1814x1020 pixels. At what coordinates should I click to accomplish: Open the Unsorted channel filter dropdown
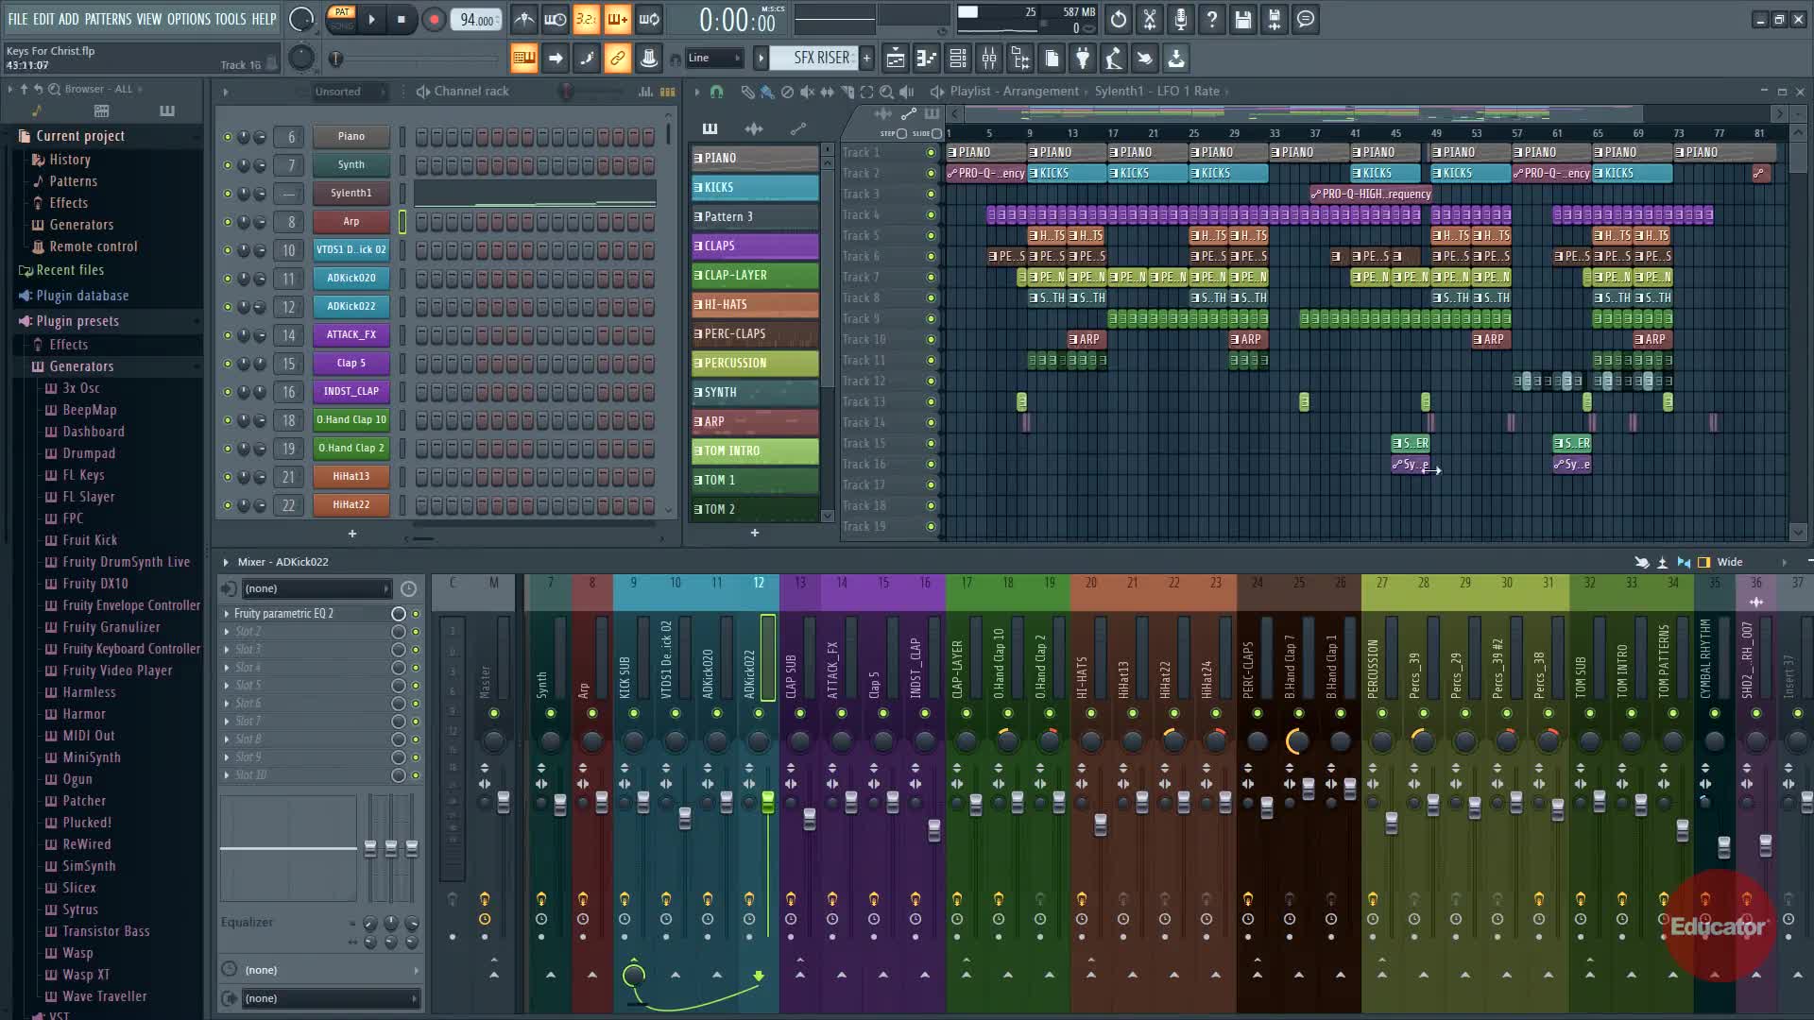[x=350, y=92]
